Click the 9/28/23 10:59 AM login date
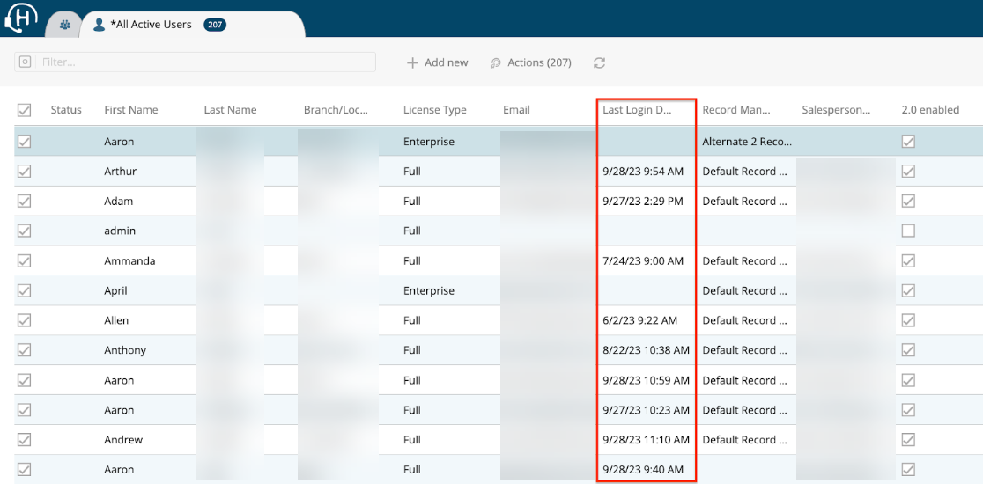983x491 pixels. [x=646, y=380]
